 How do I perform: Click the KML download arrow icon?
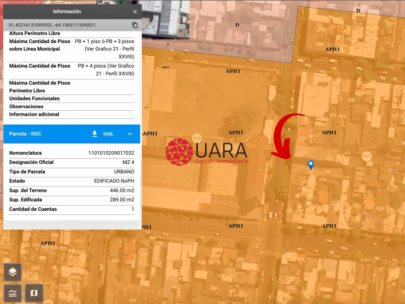click(95, 134)
